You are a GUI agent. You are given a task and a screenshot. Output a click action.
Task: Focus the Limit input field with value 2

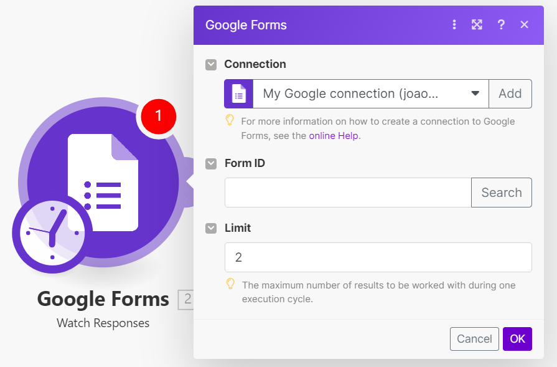coord(378,257)
